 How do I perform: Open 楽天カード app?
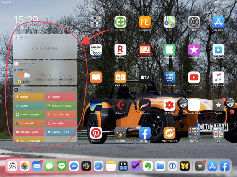pos(145,50)
